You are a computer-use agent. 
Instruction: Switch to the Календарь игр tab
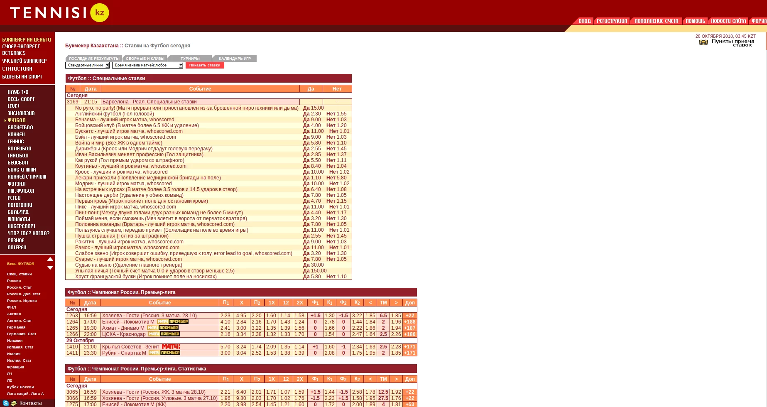(235, 59)
